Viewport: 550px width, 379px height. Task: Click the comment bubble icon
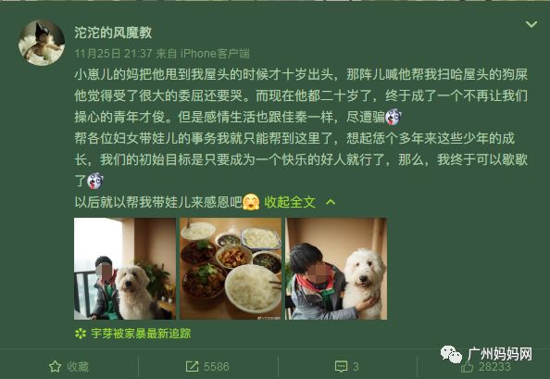342,367
